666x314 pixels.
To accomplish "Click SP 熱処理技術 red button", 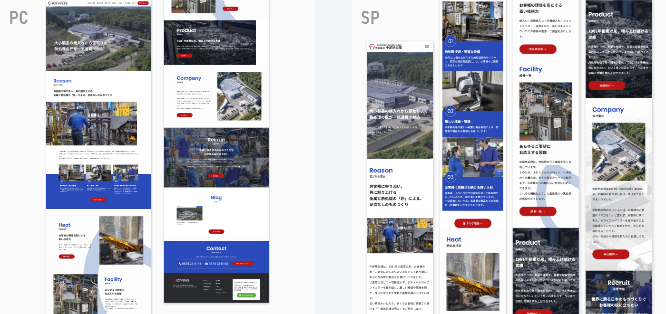I will [538, 49].
